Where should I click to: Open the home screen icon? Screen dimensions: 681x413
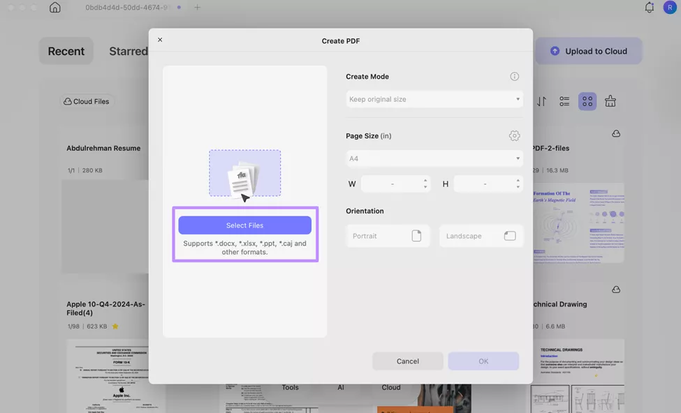click(x=54, y=6)
